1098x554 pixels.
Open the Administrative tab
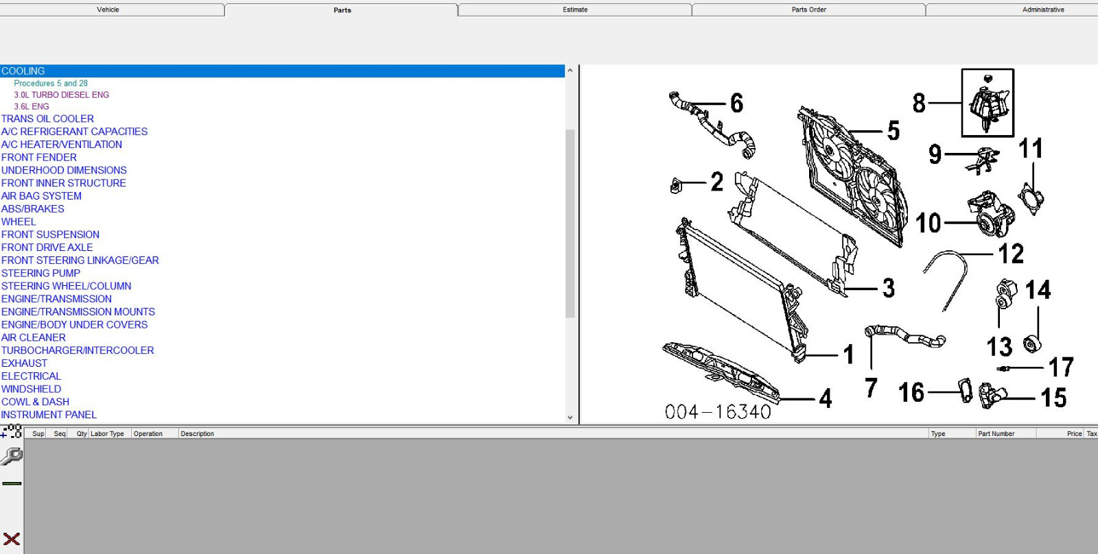1043,10
